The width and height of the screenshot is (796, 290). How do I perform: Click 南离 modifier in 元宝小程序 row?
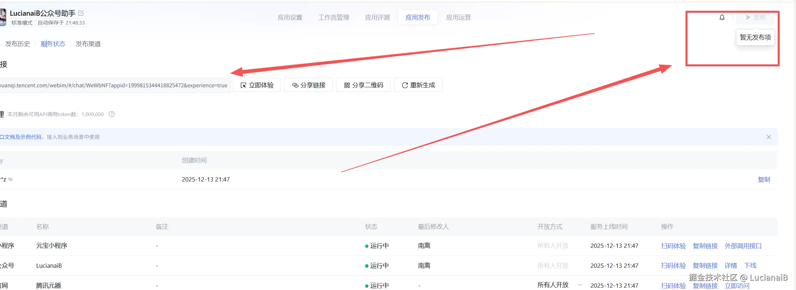pos(424,246)
